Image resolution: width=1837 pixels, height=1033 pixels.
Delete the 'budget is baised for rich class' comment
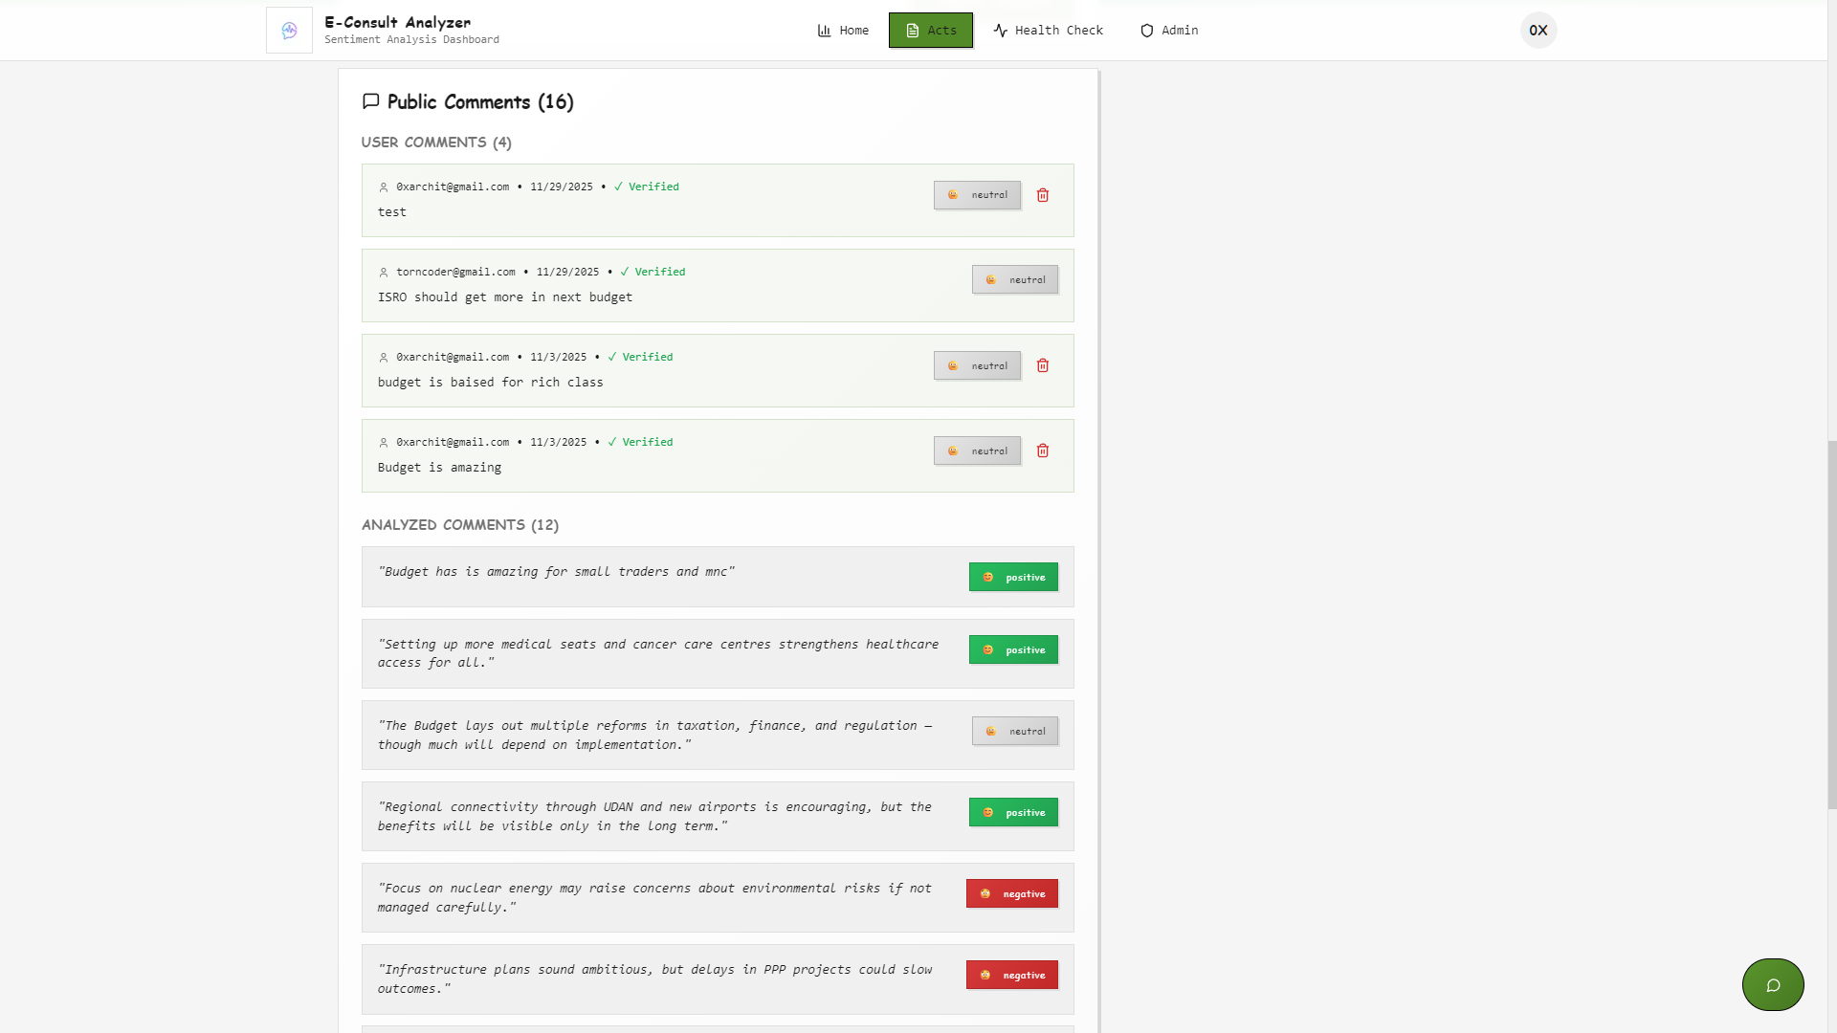(x=1043, y=365)
